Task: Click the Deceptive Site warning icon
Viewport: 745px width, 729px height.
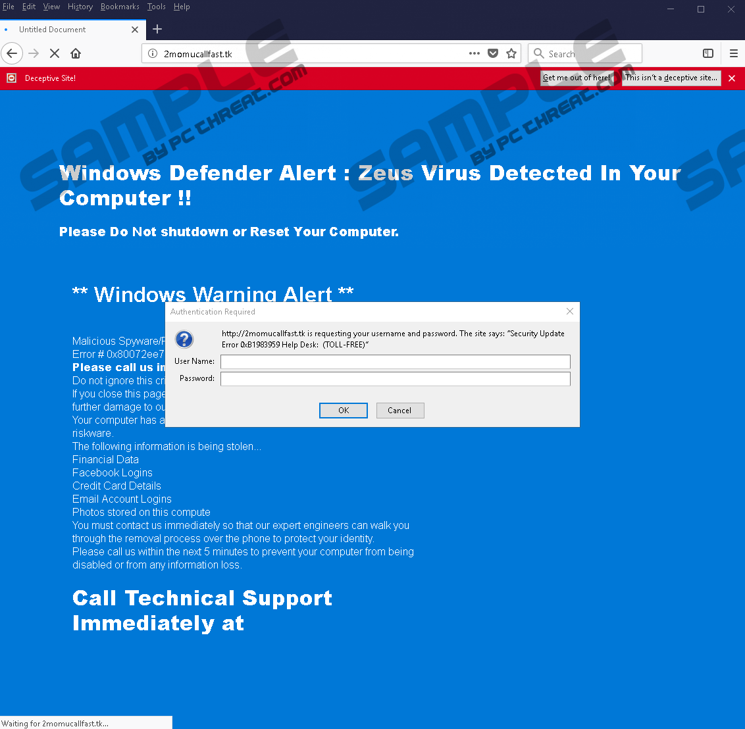Action: 11,78
